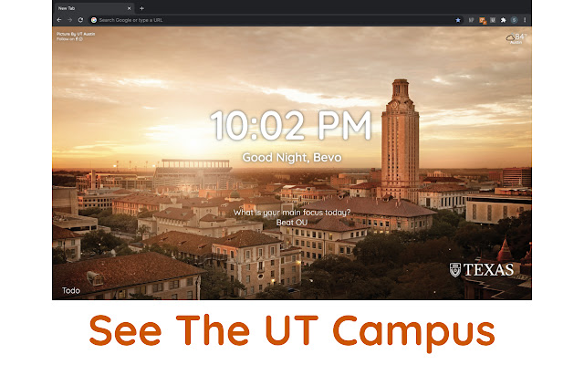
Task: Open the Todo panel
Action: point(71,290)
